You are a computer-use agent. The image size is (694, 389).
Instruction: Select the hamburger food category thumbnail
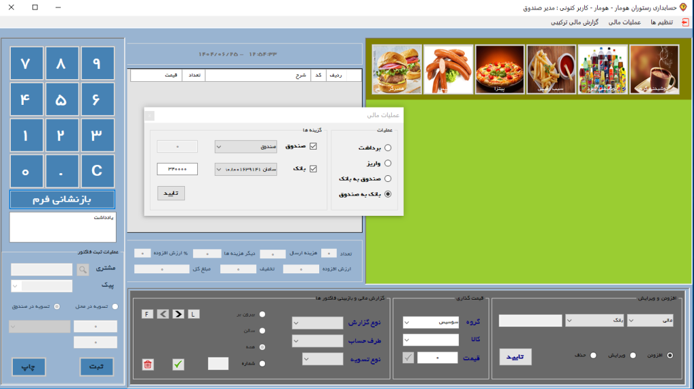point(397,69)
